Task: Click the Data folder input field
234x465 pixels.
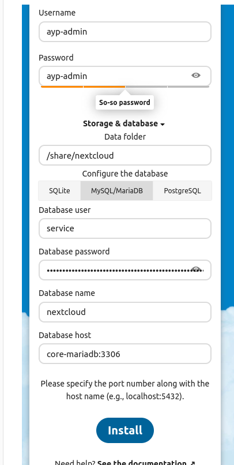Action: tap(124, 155)
